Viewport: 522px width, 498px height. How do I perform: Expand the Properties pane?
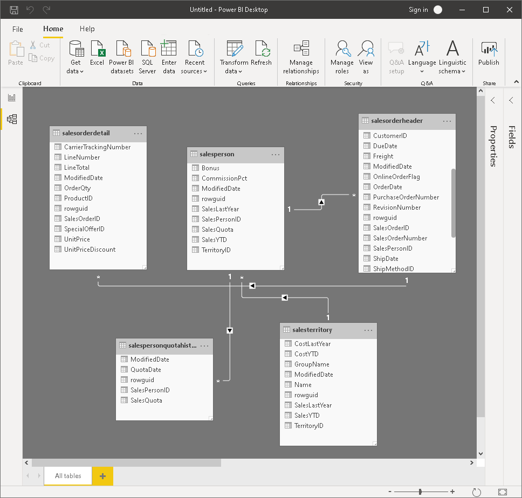click(492, 100)
